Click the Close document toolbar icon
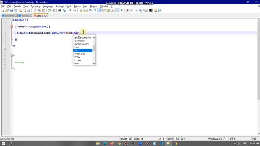Screen dimensions: 260x146 coord(20,11)
